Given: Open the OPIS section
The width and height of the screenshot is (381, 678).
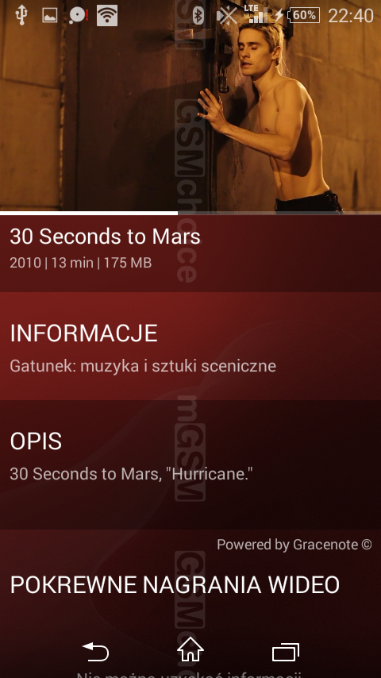Looking at the screenshot, I should (190, 464).
